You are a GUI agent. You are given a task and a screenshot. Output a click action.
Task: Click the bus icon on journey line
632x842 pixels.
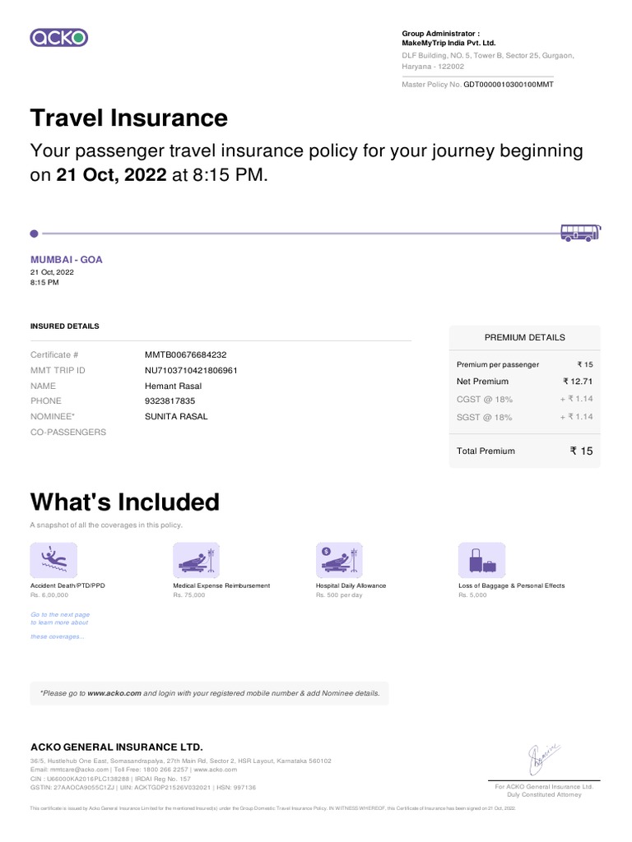pos(580,233)
